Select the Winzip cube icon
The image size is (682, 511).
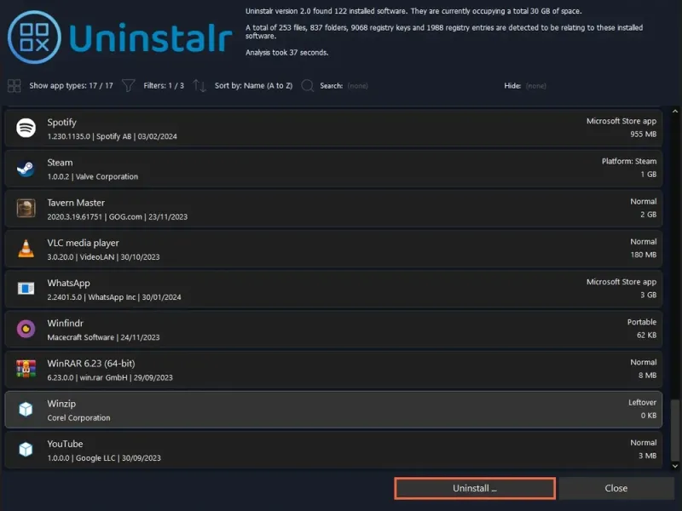click(26, 409)
